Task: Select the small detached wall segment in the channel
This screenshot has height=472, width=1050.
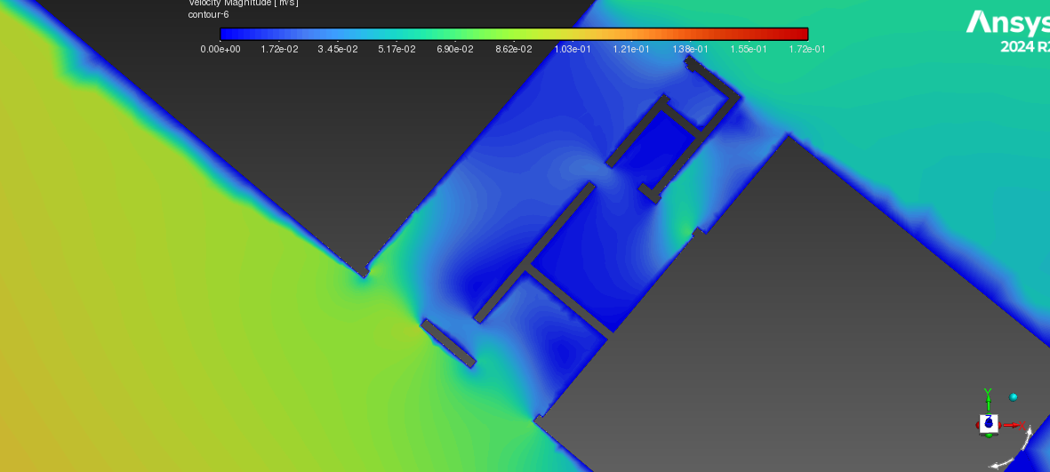Action: [x=447, y=343]
